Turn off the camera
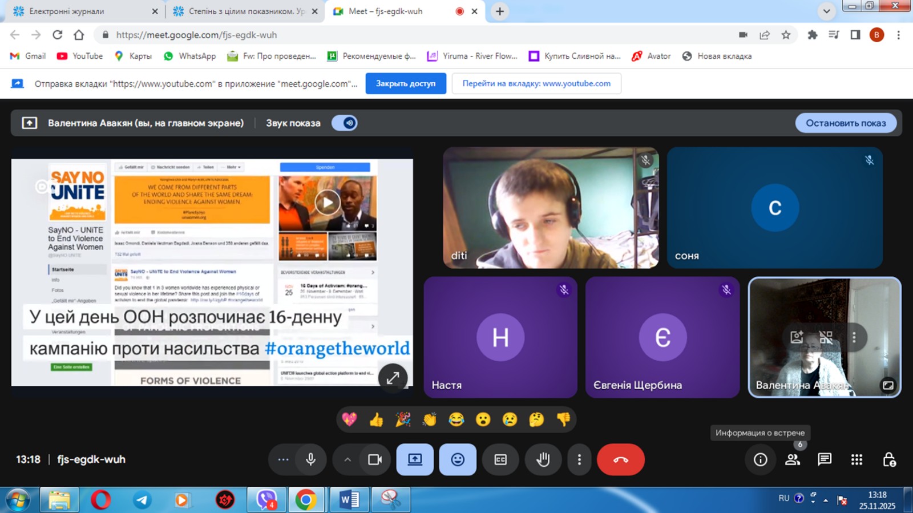The image size is (913, 513). (375, 459)
